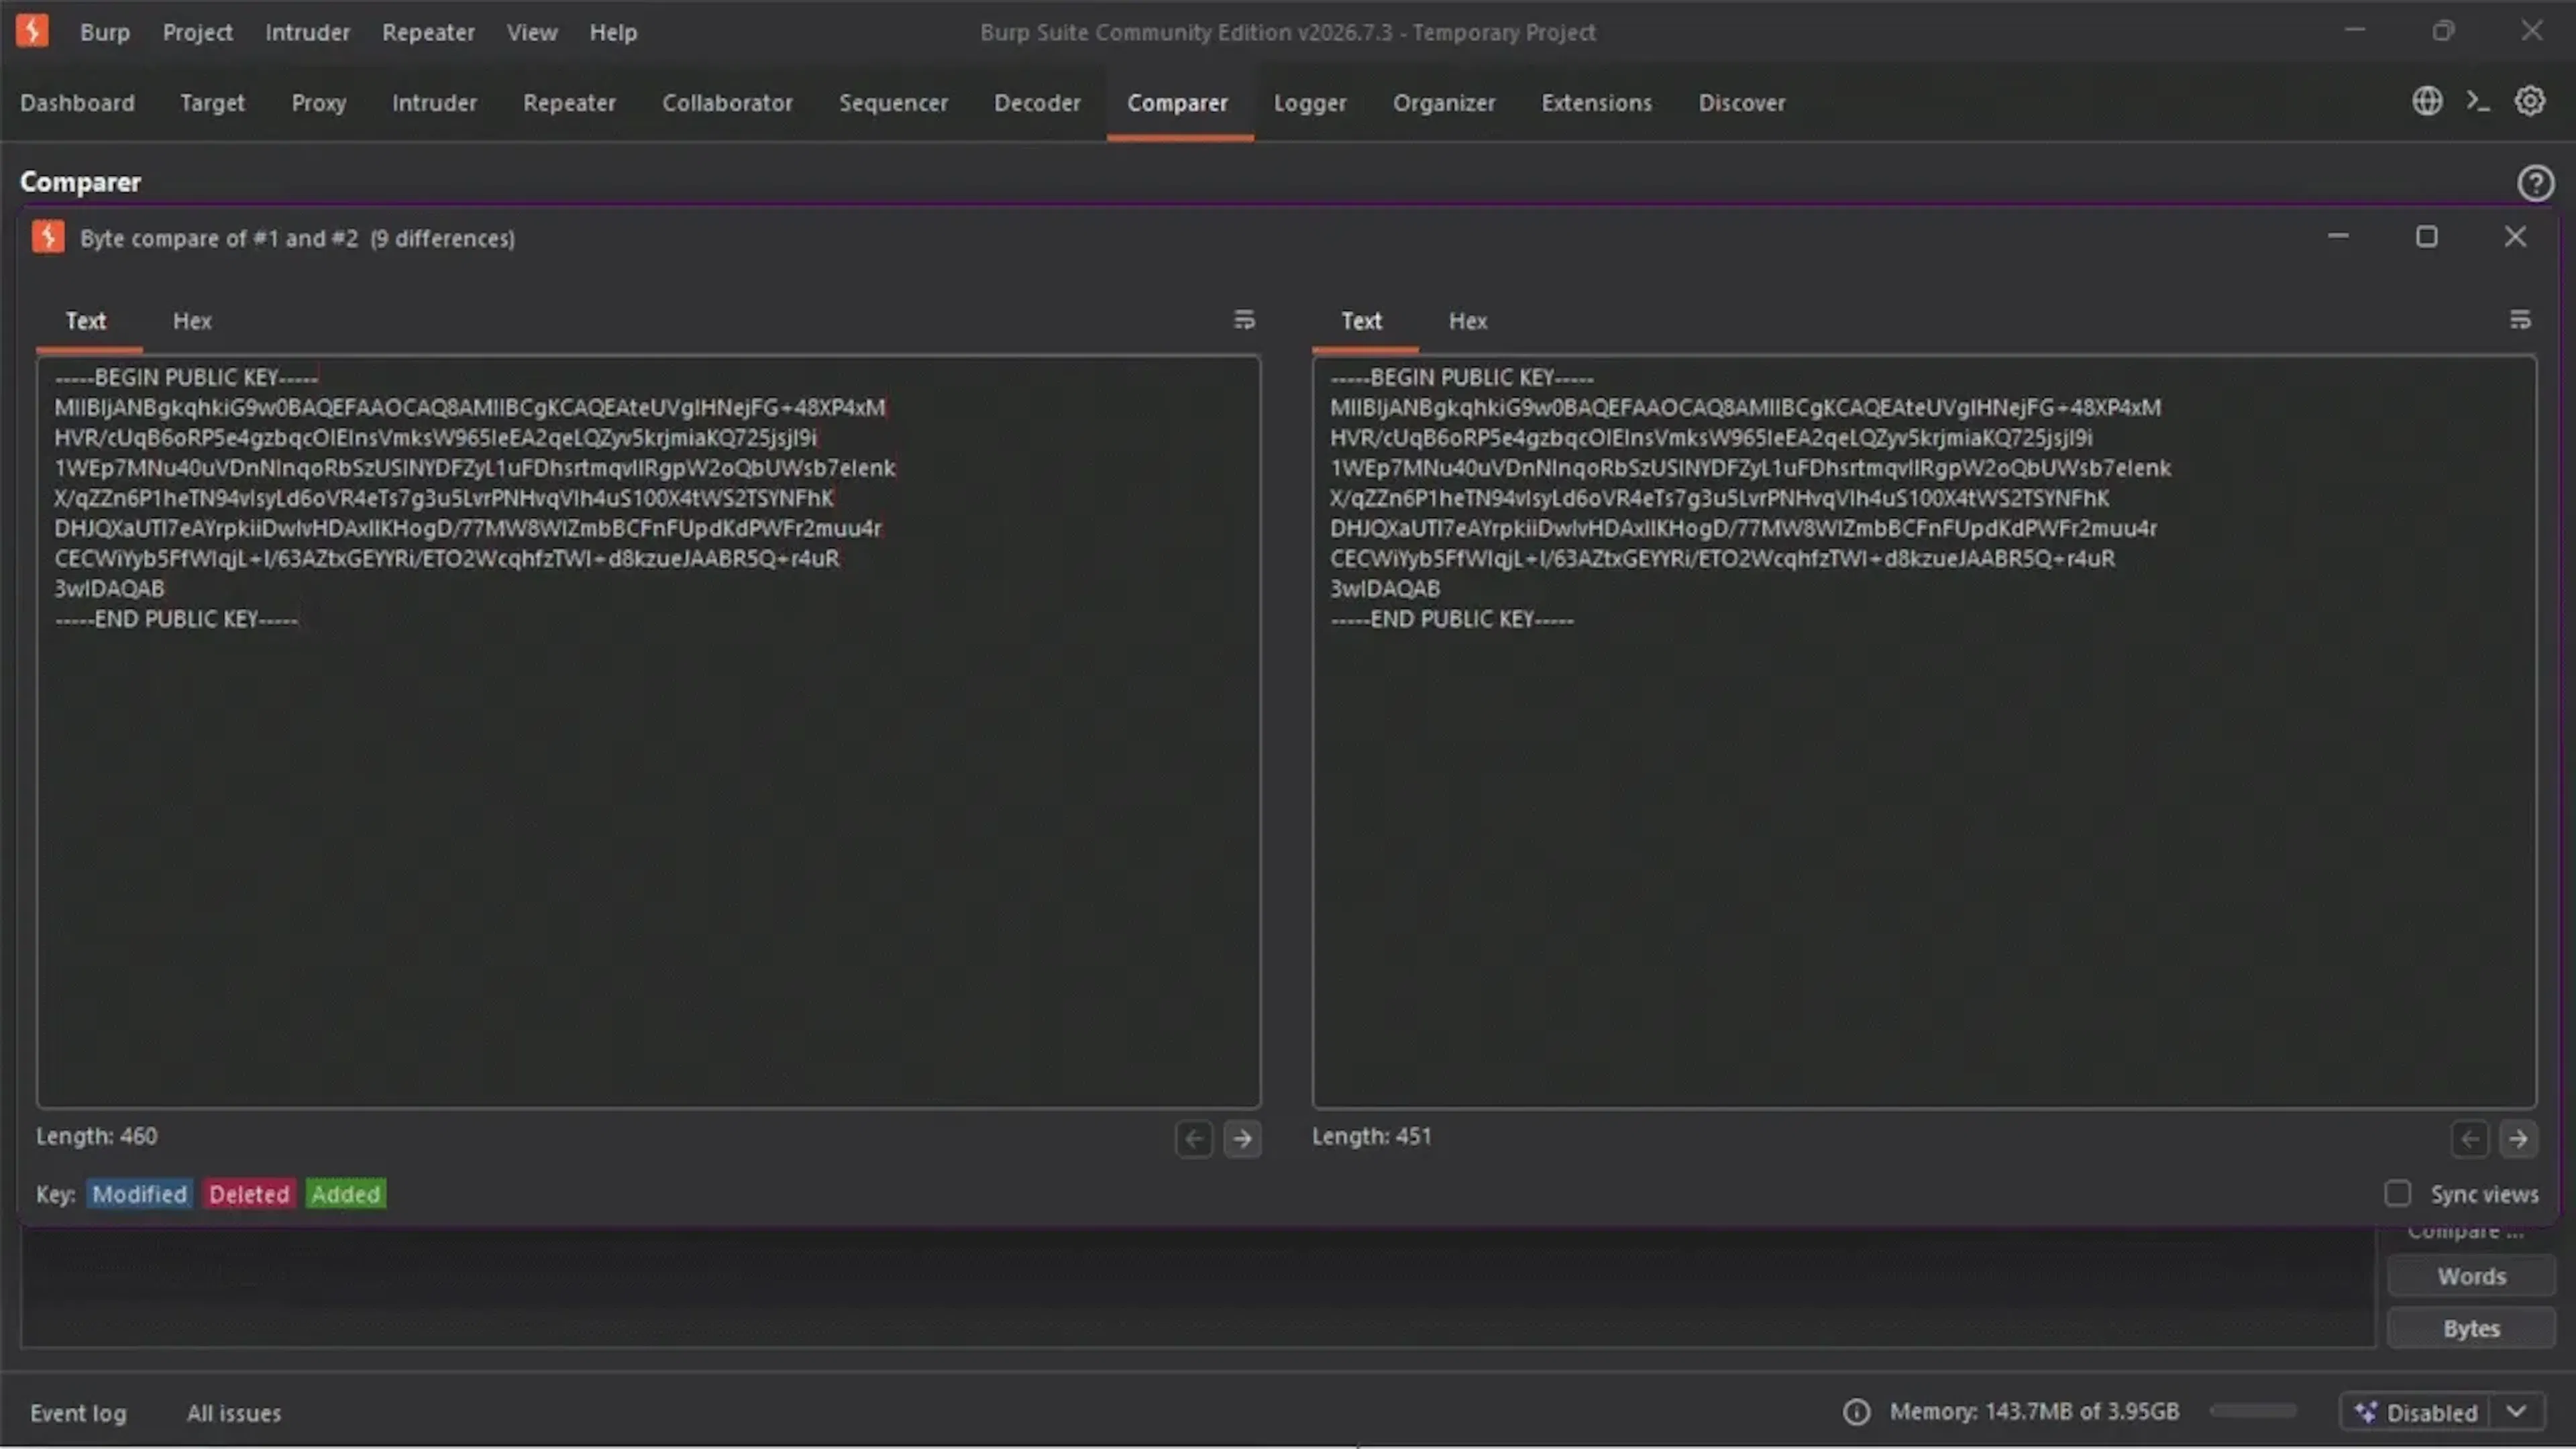The width and height of the screenshot is (2576, 1449).
Task: Click the 3wIDAQAB line in left pane
Action: pyautogui.click(x=109, y=589)
